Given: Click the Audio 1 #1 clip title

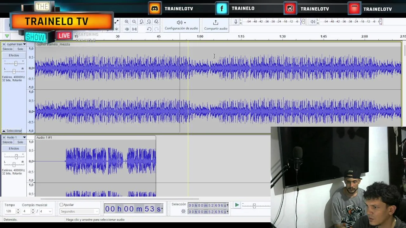Looking at the screenshot, I should tap(44, 137).
